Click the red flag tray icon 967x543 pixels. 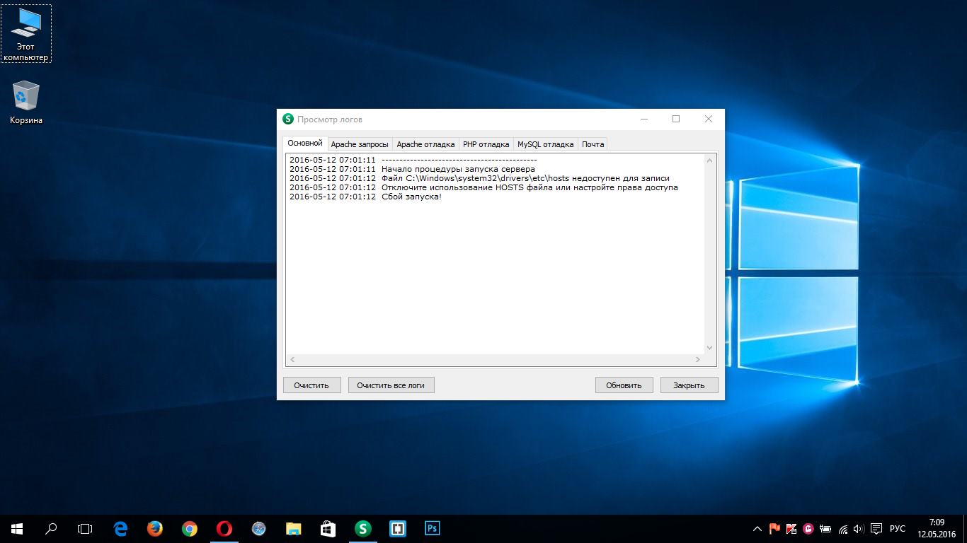click(x=774, y=528)
